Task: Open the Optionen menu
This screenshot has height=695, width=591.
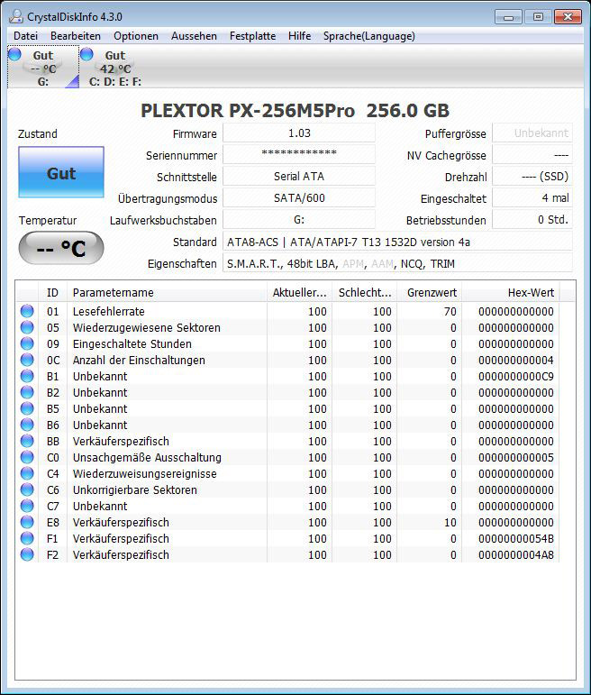Action: click(135, 36)
